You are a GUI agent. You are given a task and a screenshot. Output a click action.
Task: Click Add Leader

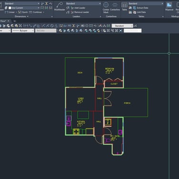78,8
